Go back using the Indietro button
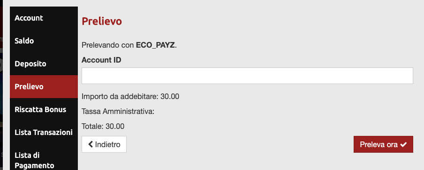 104,144
